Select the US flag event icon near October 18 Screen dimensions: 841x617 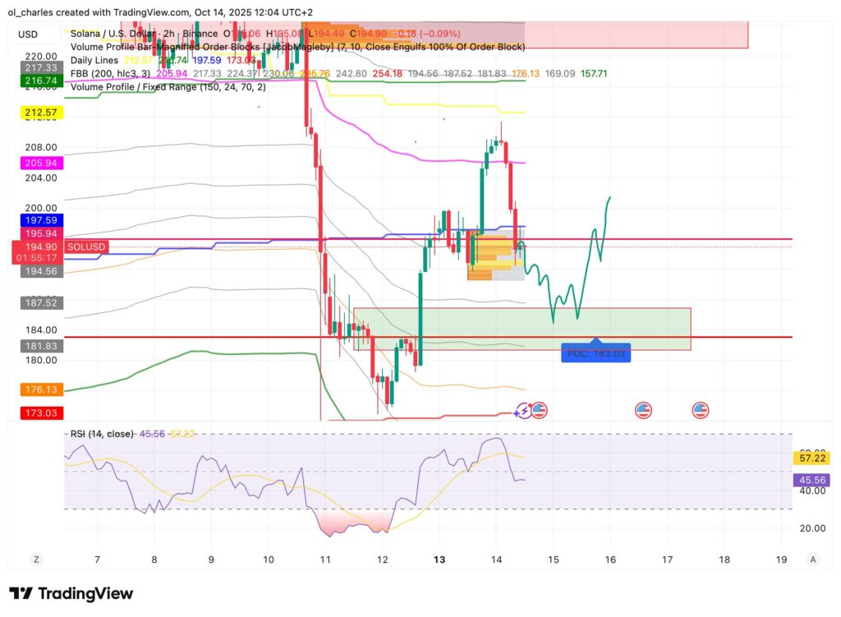point(701,409)
